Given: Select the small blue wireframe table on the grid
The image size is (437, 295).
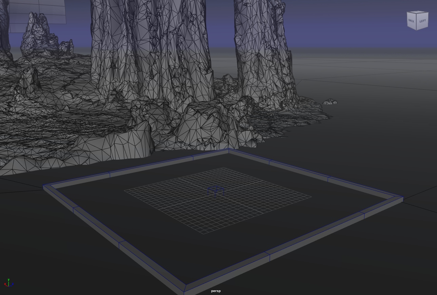Looking at the screenshot, I should (216, 191).
